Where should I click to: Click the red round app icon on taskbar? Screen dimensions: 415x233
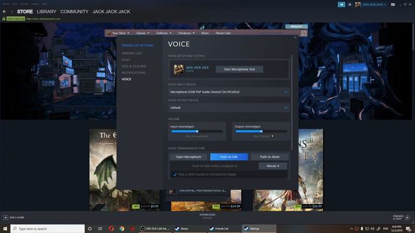click(x=132, y=228)
